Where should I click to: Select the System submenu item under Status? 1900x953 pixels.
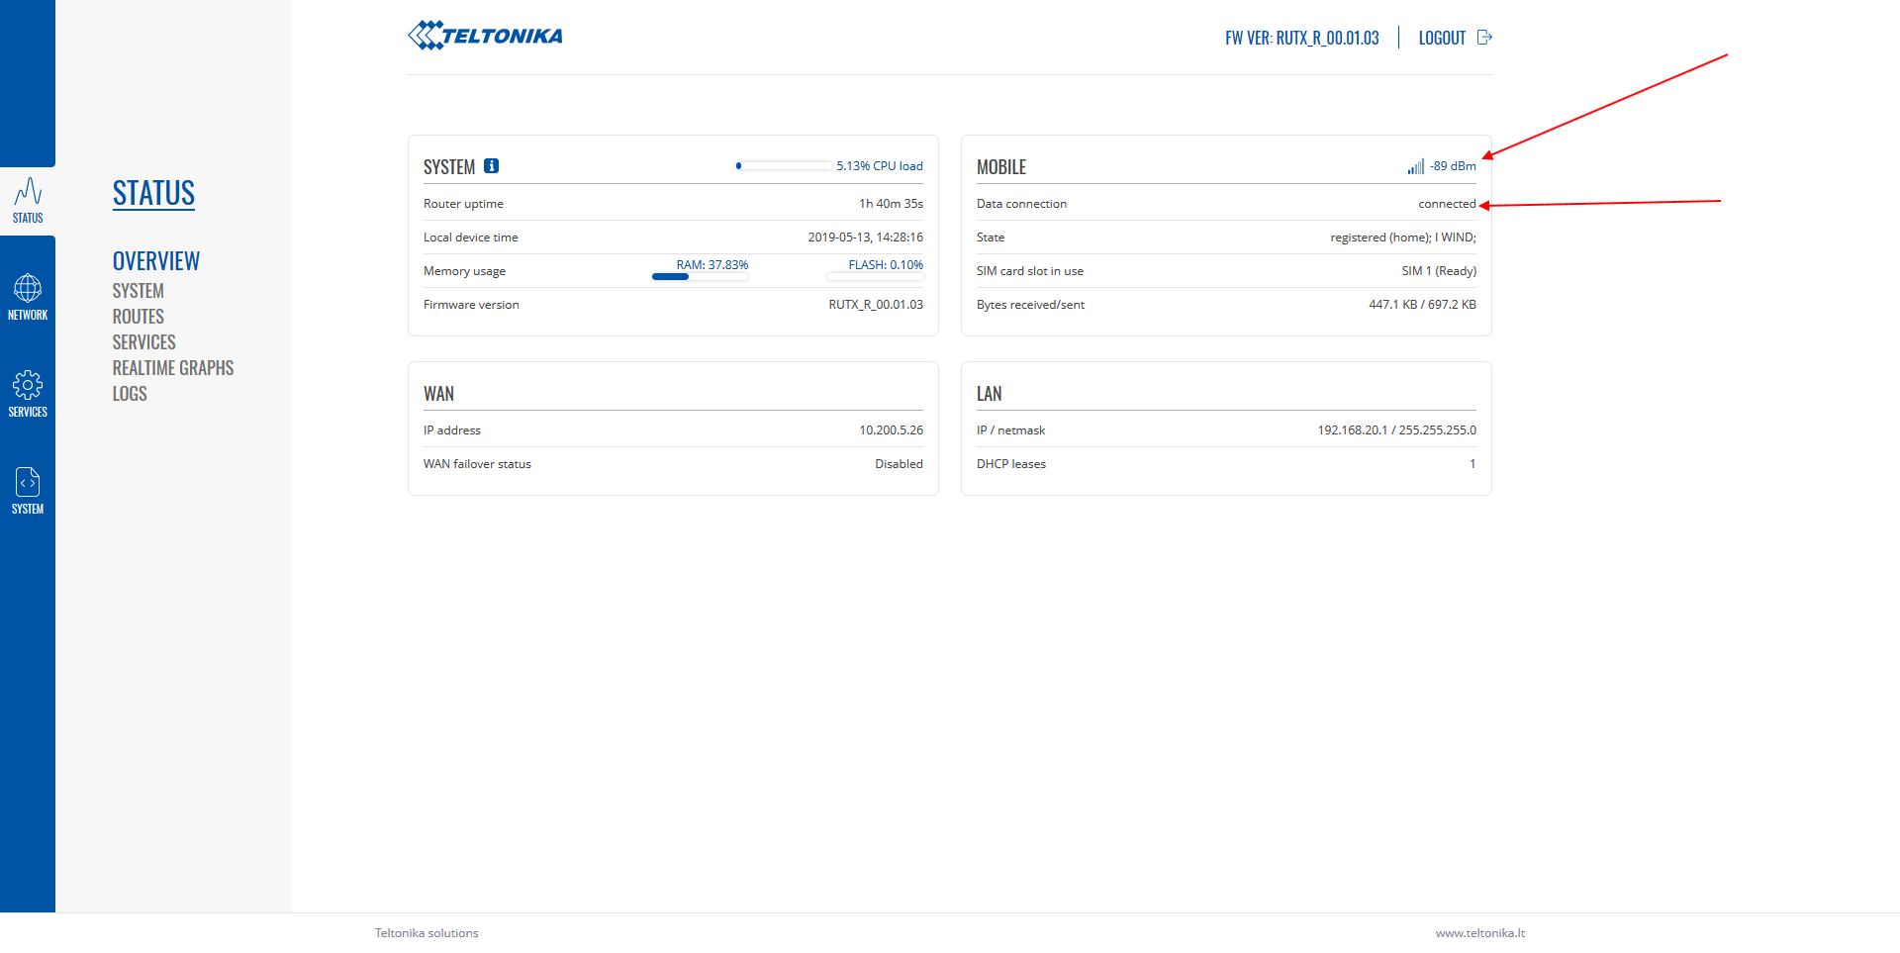139,291
